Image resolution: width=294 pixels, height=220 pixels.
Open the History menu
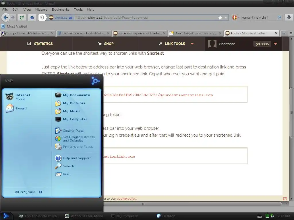click(41, 9)
